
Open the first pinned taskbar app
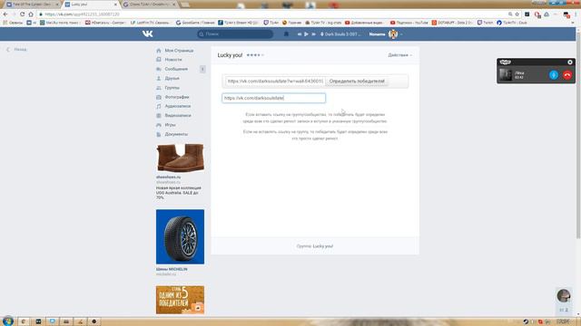[x=24, y=321]
